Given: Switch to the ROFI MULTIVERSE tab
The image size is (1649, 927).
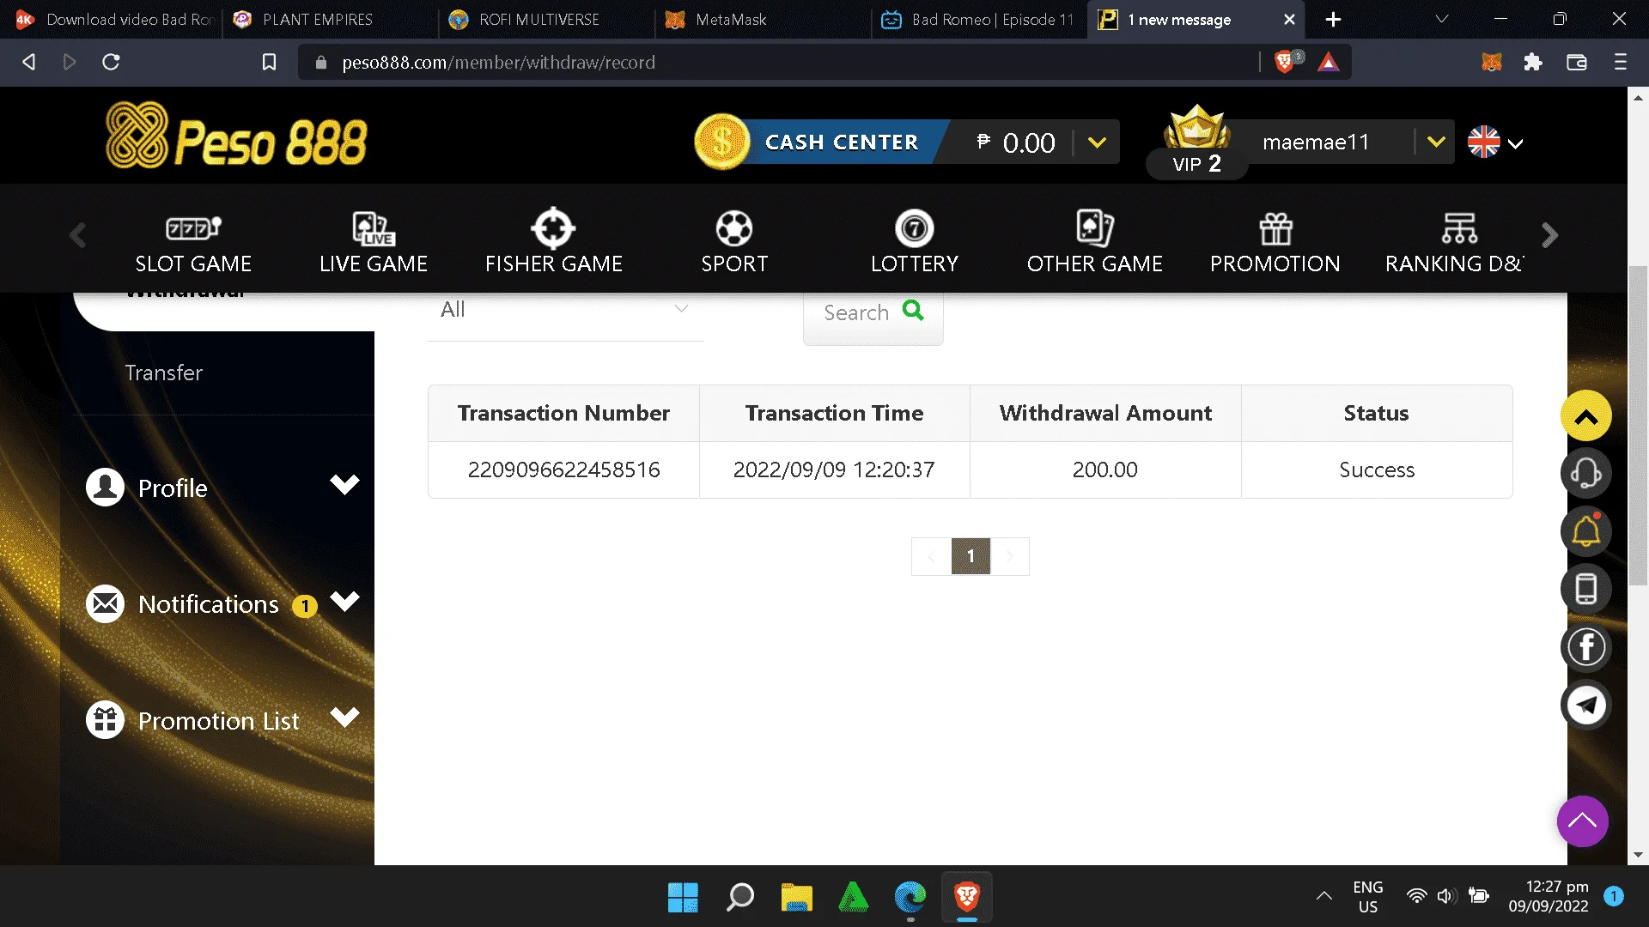Looking at the screenshot, I should click(548, 19).
